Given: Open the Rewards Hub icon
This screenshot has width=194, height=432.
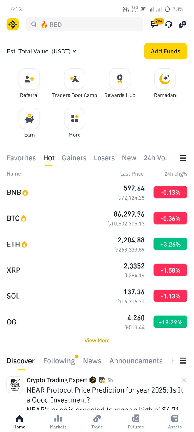Looking at the screenshot, I should point(120,79).
